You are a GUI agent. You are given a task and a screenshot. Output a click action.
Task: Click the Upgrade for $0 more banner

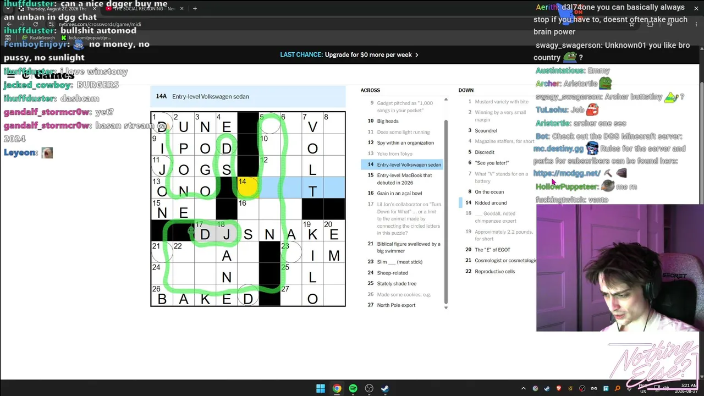(x=349, y=55)
